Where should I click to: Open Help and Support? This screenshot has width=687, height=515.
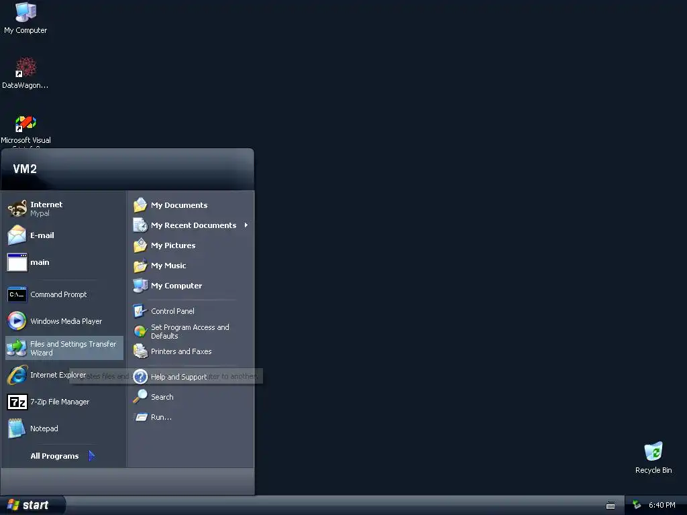coord(191,377)
